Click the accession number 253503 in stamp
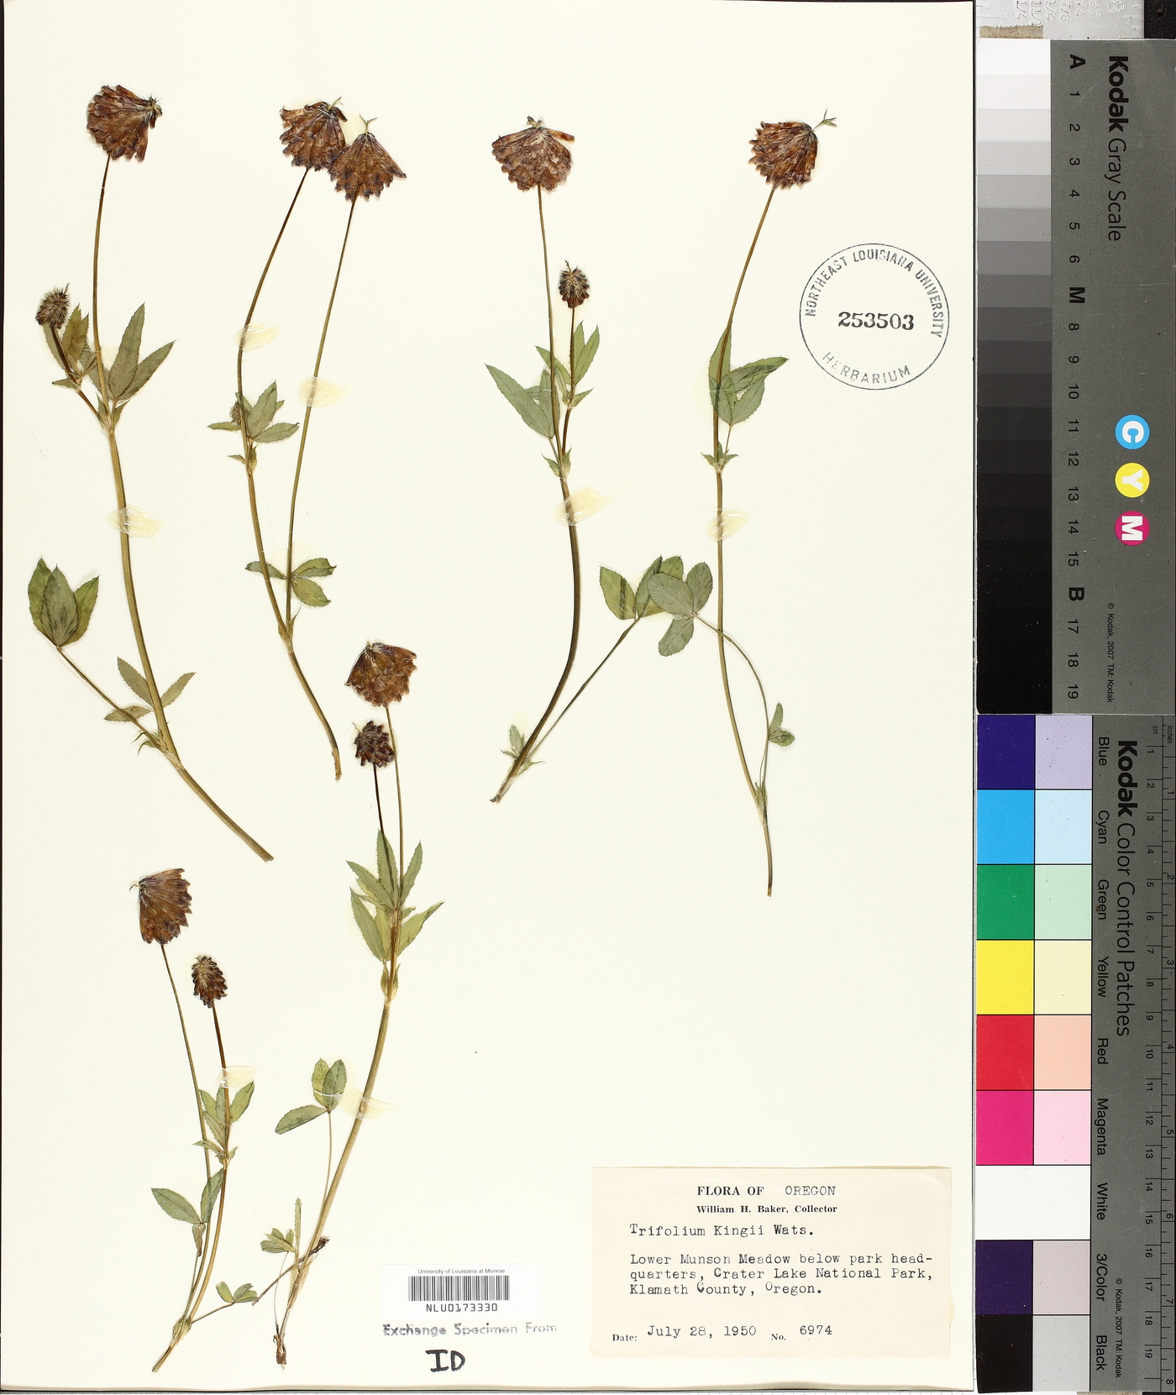Screen dimensions: 1176x1395 tap(875, 320)
